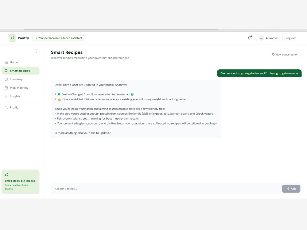Image resolution: width=307 pixels, height=230 pixels.
Task: Click the user avatar icon beside Anannya
Action: (x=261, y=38)
